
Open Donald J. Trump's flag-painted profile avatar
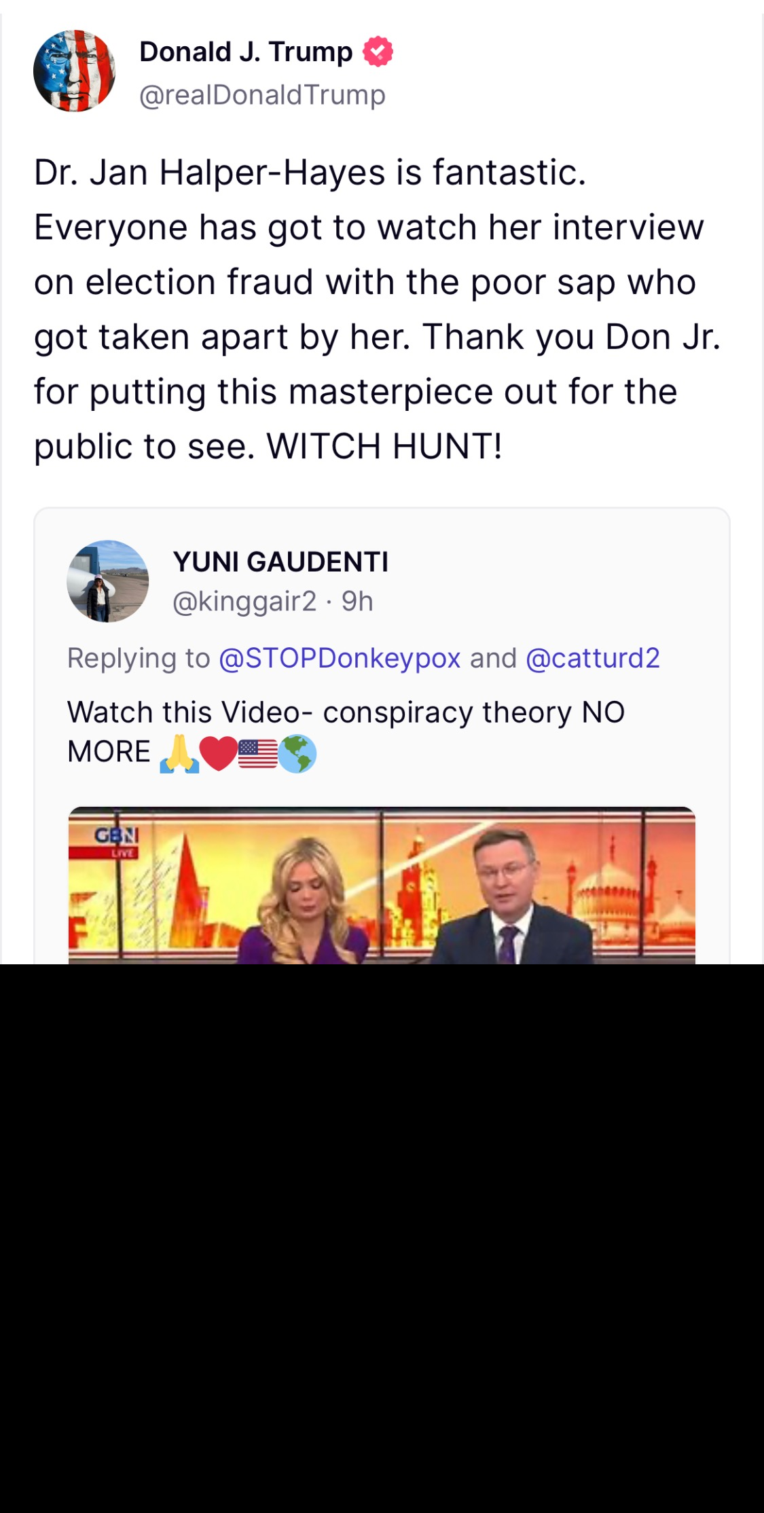point(74,71)
